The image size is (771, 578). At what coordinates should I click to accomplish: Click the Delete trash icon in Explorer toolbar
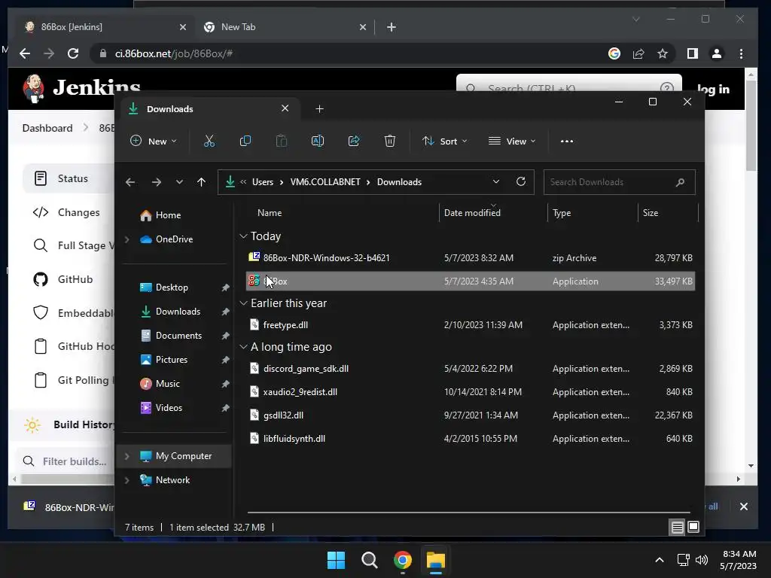pos(389,141)
